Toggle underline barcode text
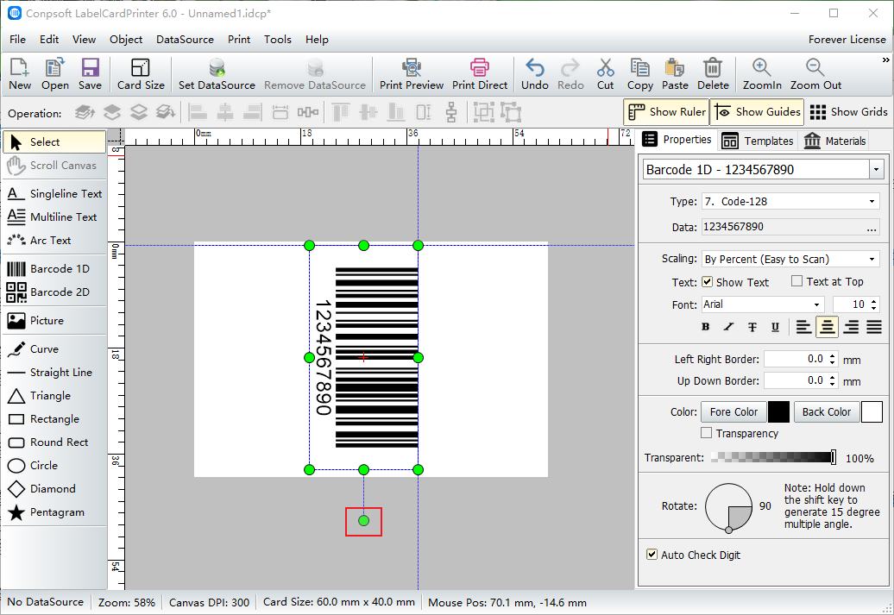Screen dimensions: 894x615 pyautogui.click(x=775, y=327)
